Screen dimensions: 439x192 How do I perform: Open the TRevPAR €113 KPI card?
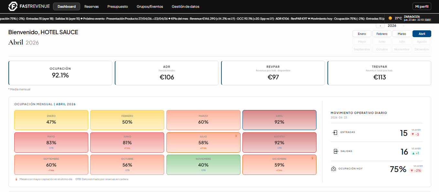click(x=379, y=73)
